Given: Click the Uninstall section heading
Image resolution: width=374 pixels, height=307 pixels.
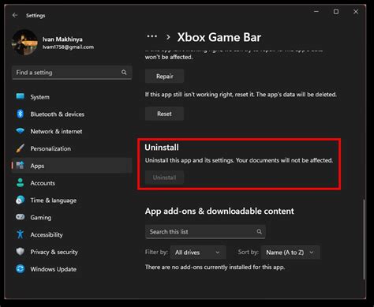Looking at the screenshot, I should pyautogui.click(x=162, y=148).
